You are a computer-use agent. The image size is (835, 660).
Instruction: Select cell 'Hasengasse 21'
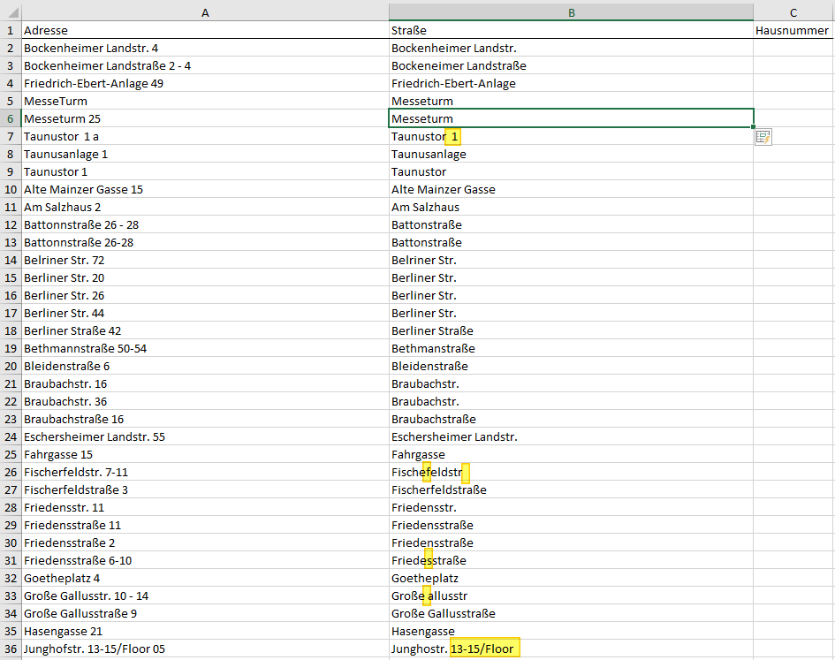(x=205, y=631)
